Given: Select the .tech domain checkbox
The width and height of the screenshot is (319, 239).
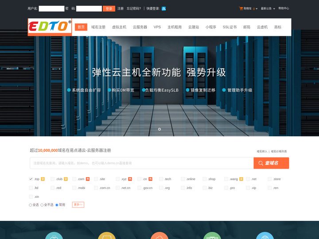Looking at the screenshot, I should [161, 179].
